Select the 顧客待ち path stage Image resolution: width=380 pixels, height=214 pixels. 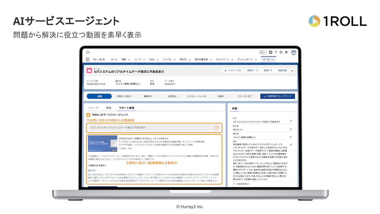(x=148, y=96)
